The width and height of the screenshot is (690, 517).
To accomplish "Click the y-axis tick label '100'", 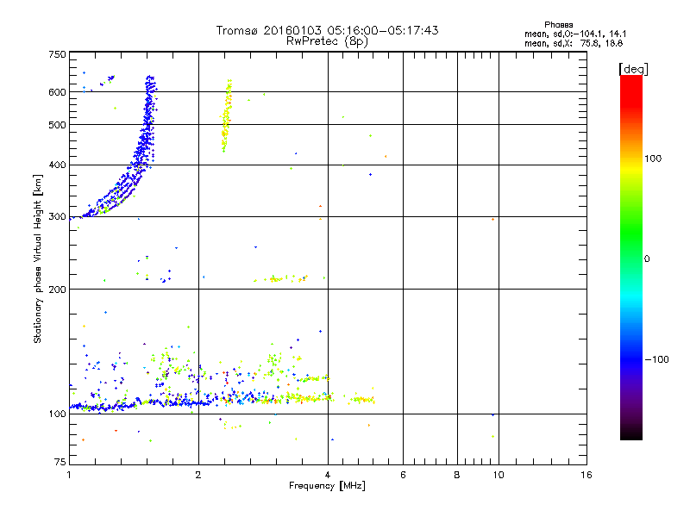I will [57, 414].
